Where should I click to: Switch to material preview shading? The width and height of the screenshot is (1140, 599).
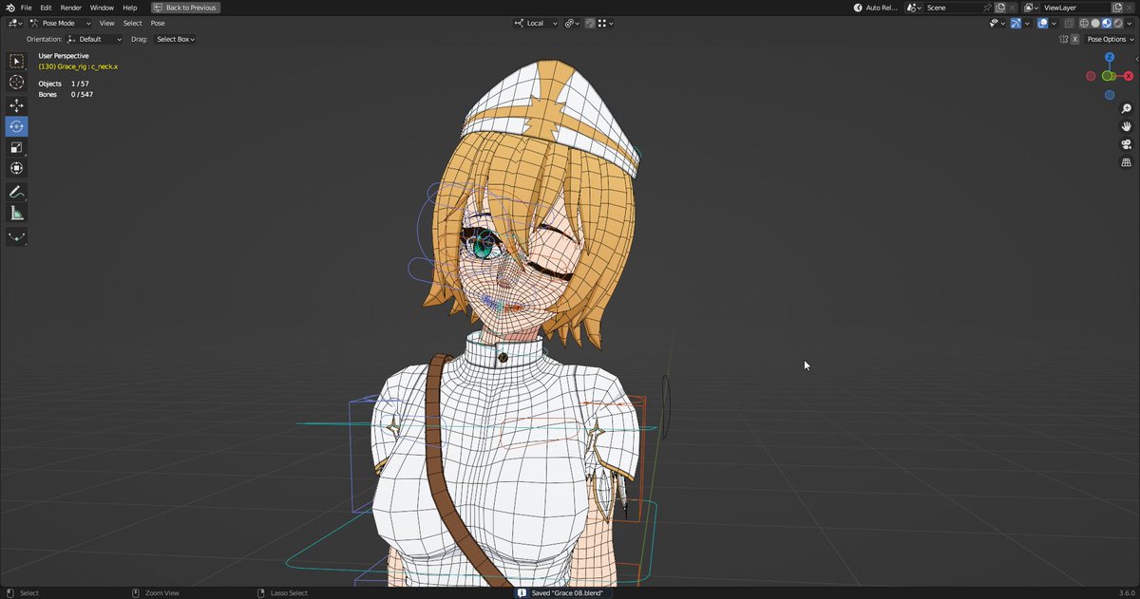[x=1106, y=23]
